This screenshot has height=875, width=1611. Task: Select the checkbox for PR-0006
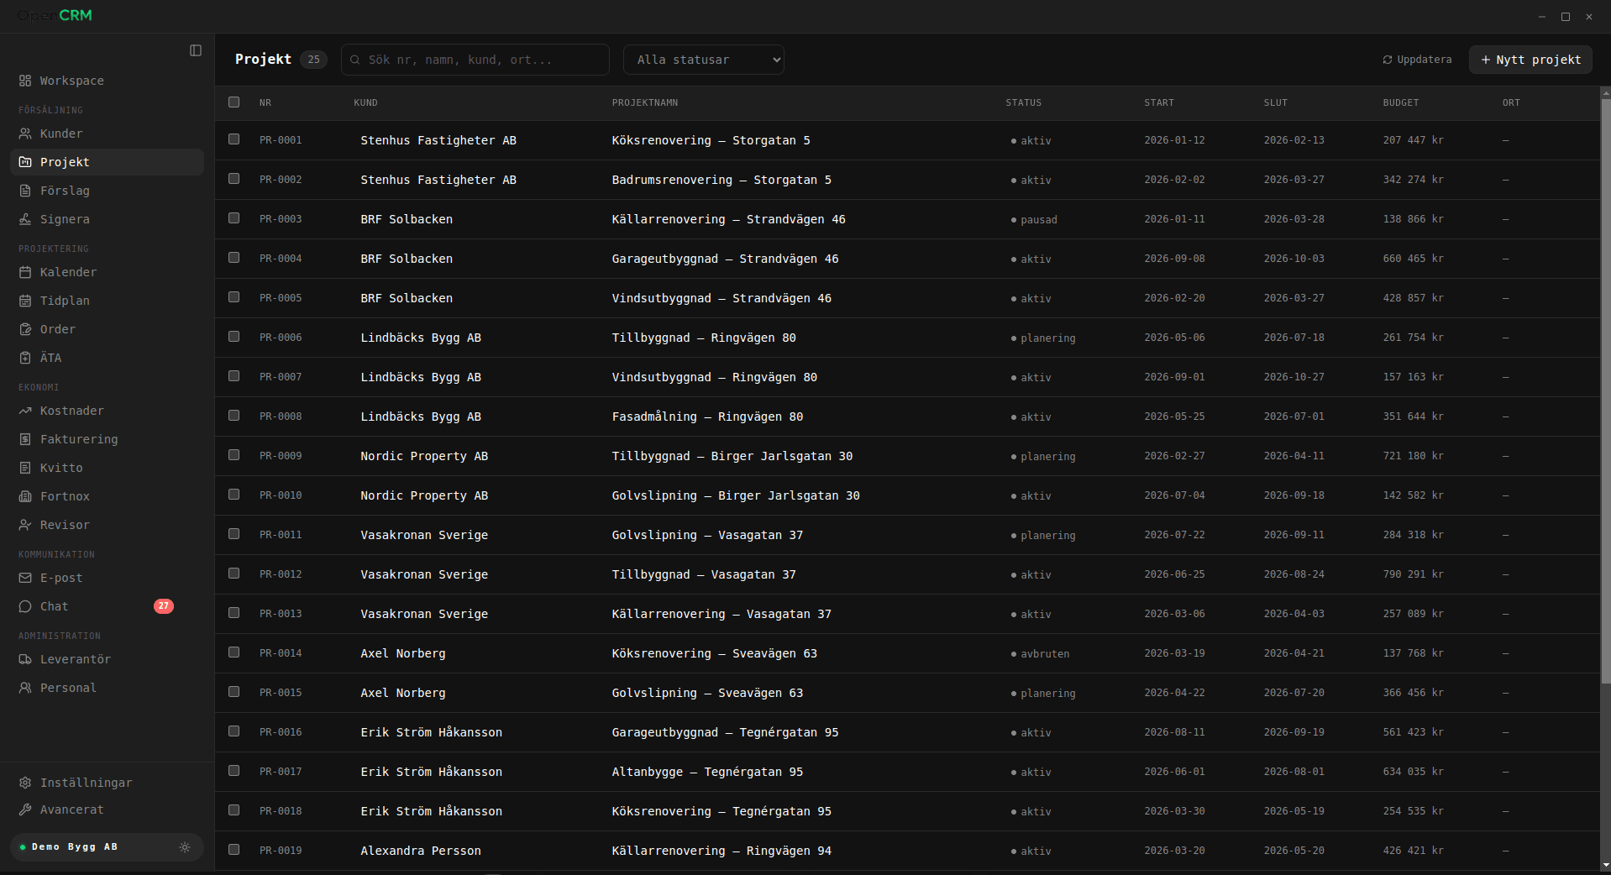[234, 337]
